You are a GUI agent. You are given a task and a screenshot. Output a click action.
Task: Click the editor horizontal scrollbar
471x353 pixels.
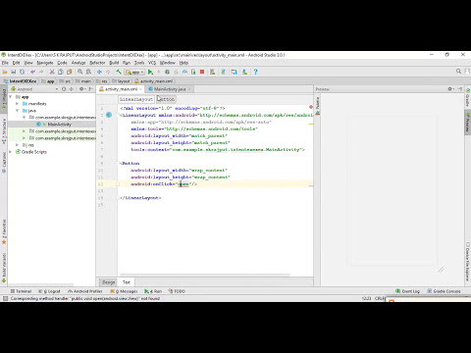tap(205, 275)
